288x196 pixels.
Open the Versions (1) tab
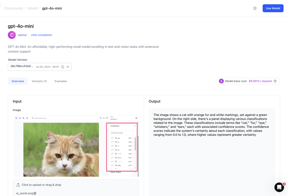[39, 81]
